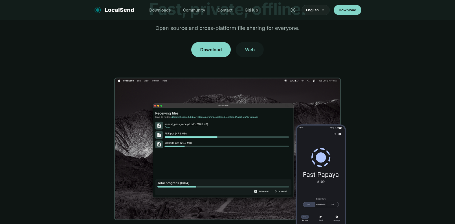Click the '#109' device number
The image size is (455, 224).
[x=321, y=182]
